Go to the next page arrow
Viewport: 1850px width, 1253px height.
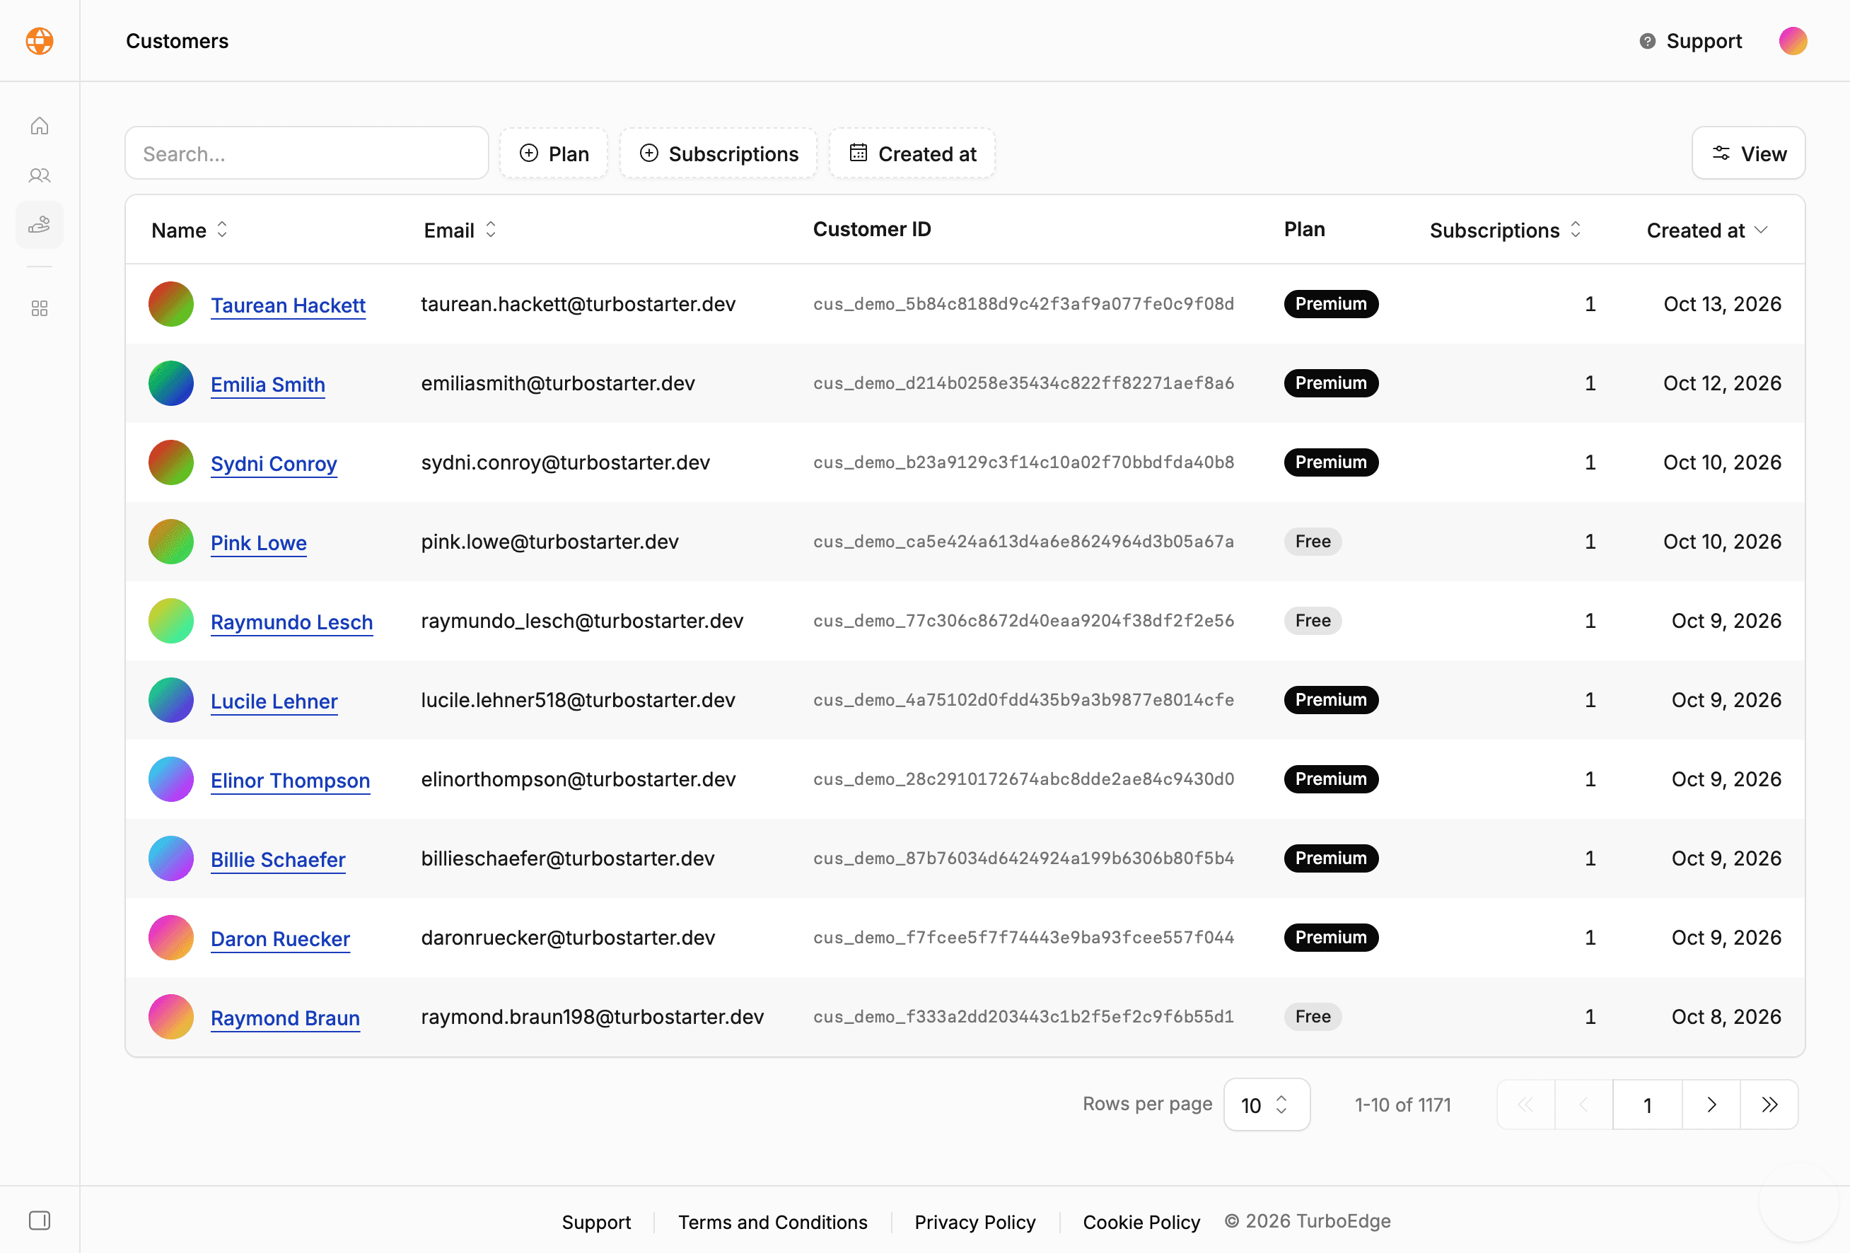click(x=1711, y=1105)
